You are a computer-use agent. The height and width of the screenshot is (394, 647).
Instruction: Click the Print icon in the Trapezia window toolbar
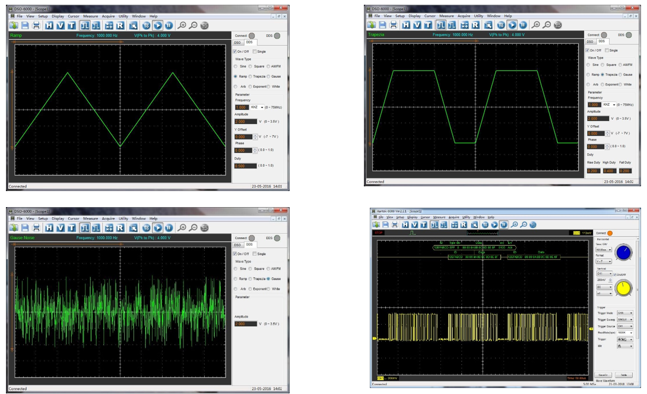[x=394, y=25]
